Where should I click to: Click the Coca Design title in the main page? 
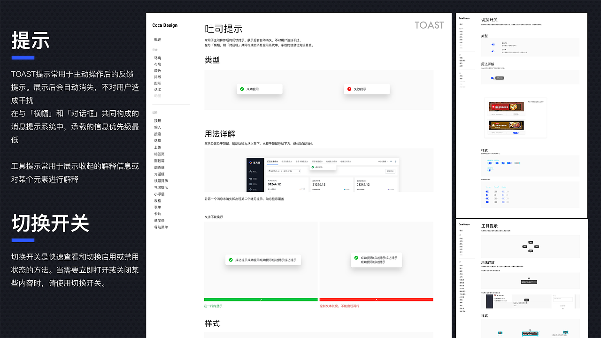click(165, 25)
